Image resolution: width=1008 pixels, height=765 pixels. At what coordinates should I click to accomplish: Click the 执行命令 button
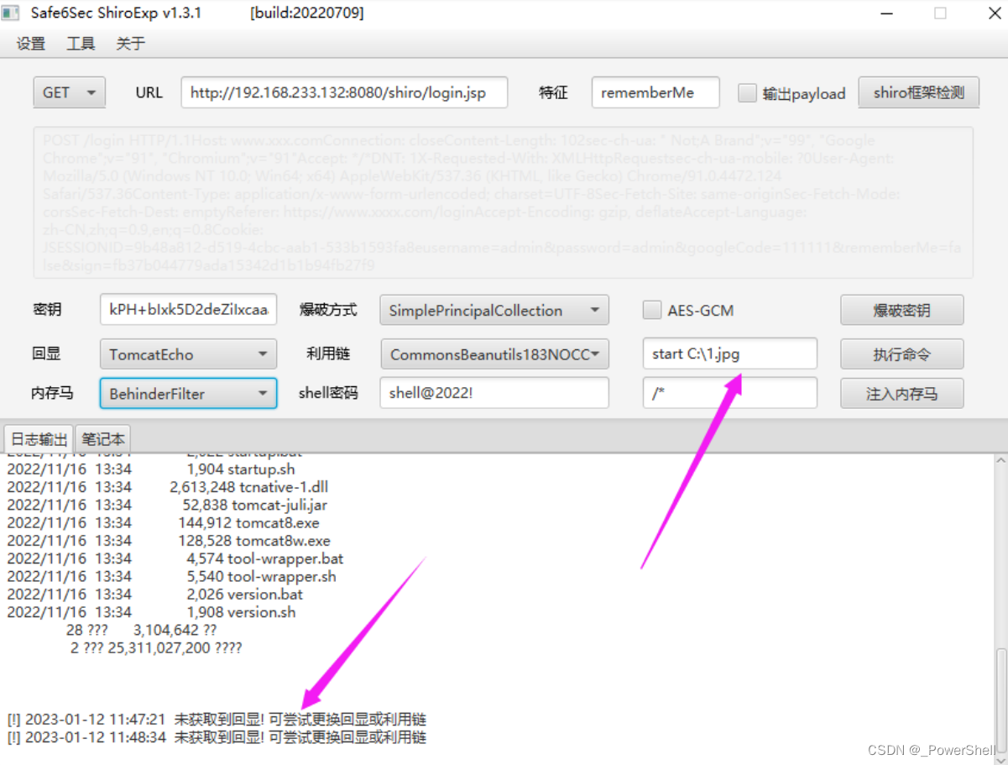click(902, 354)
